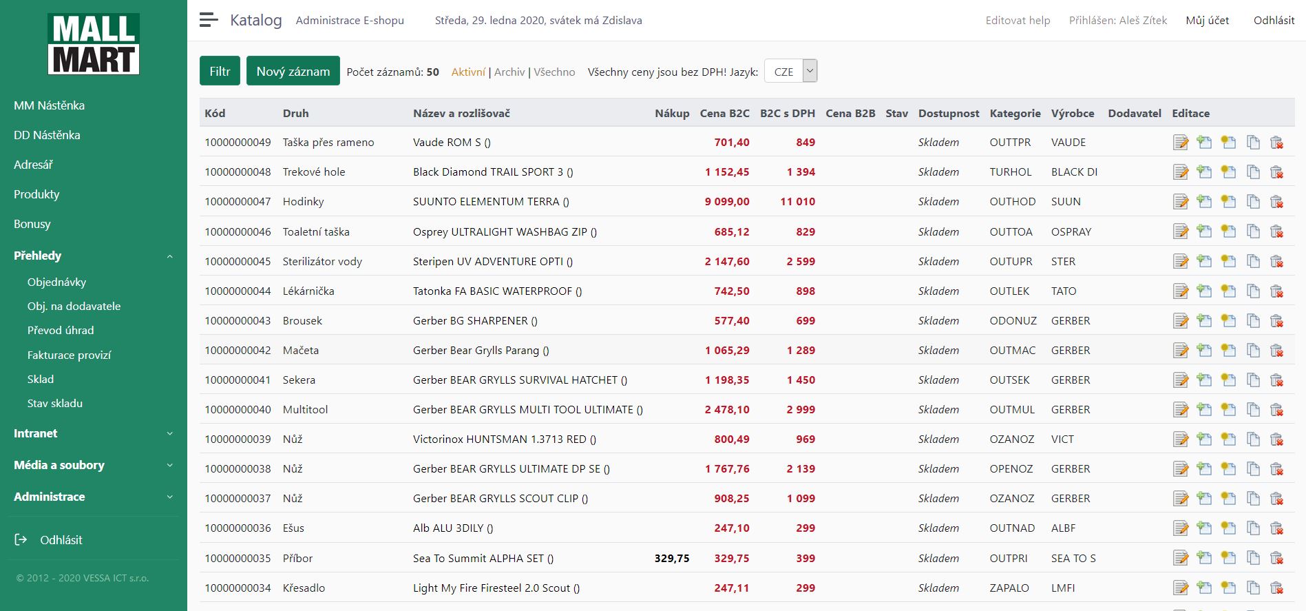The height and width of the screenshot is (611, 1306).
Task: Edit the Black Diamond TRAIL SPORT 3 record
Action: tap(1181, 172)
